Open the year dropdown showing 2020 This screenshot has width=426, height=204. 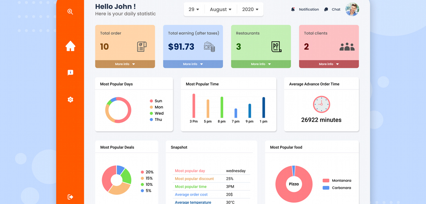250,10
